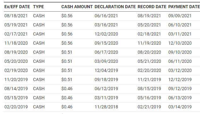The height and width of the screenshot is (114, 200).
Task: Select the 08/18/2021 ex-date cell
Action: 16,16
